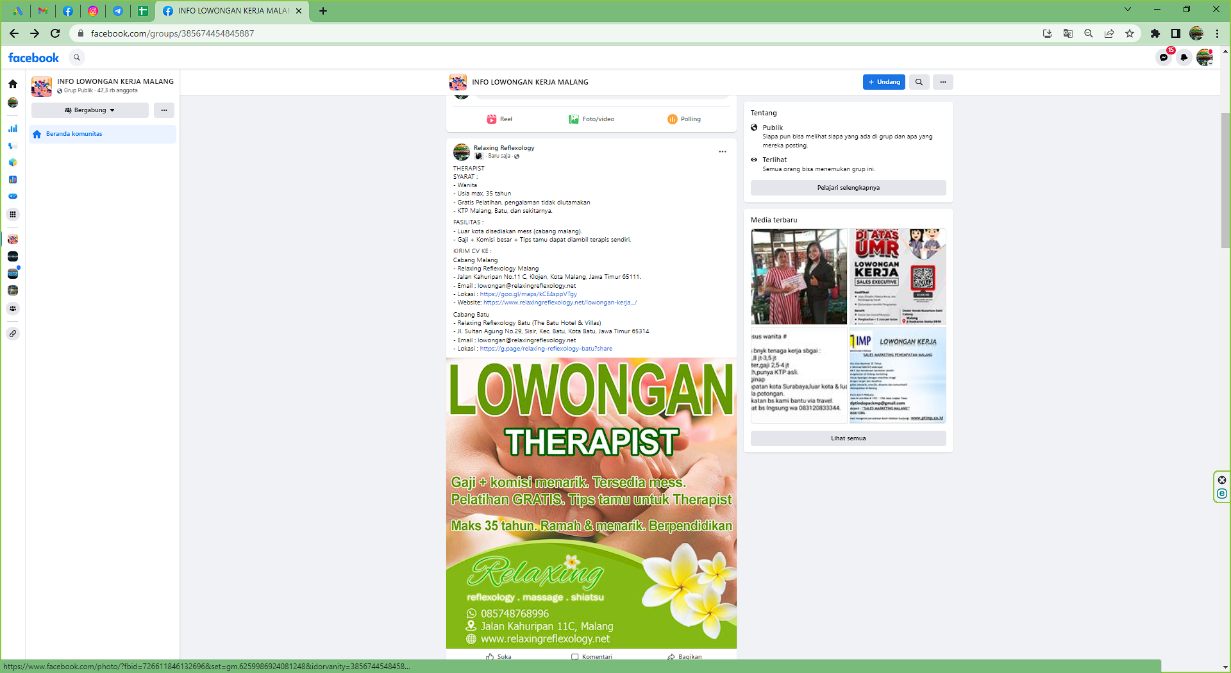Viewport: 1231px width, 673px height.
Task: Open the goo.gl maps location link
Action: [x=528, y=294]
